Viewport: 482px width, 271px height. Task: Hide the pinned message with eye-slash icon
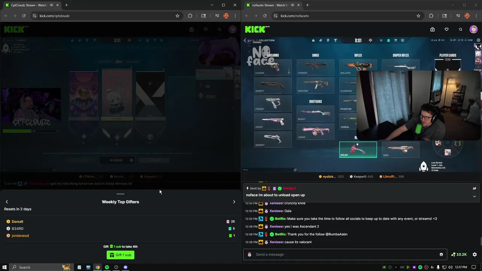474,188
